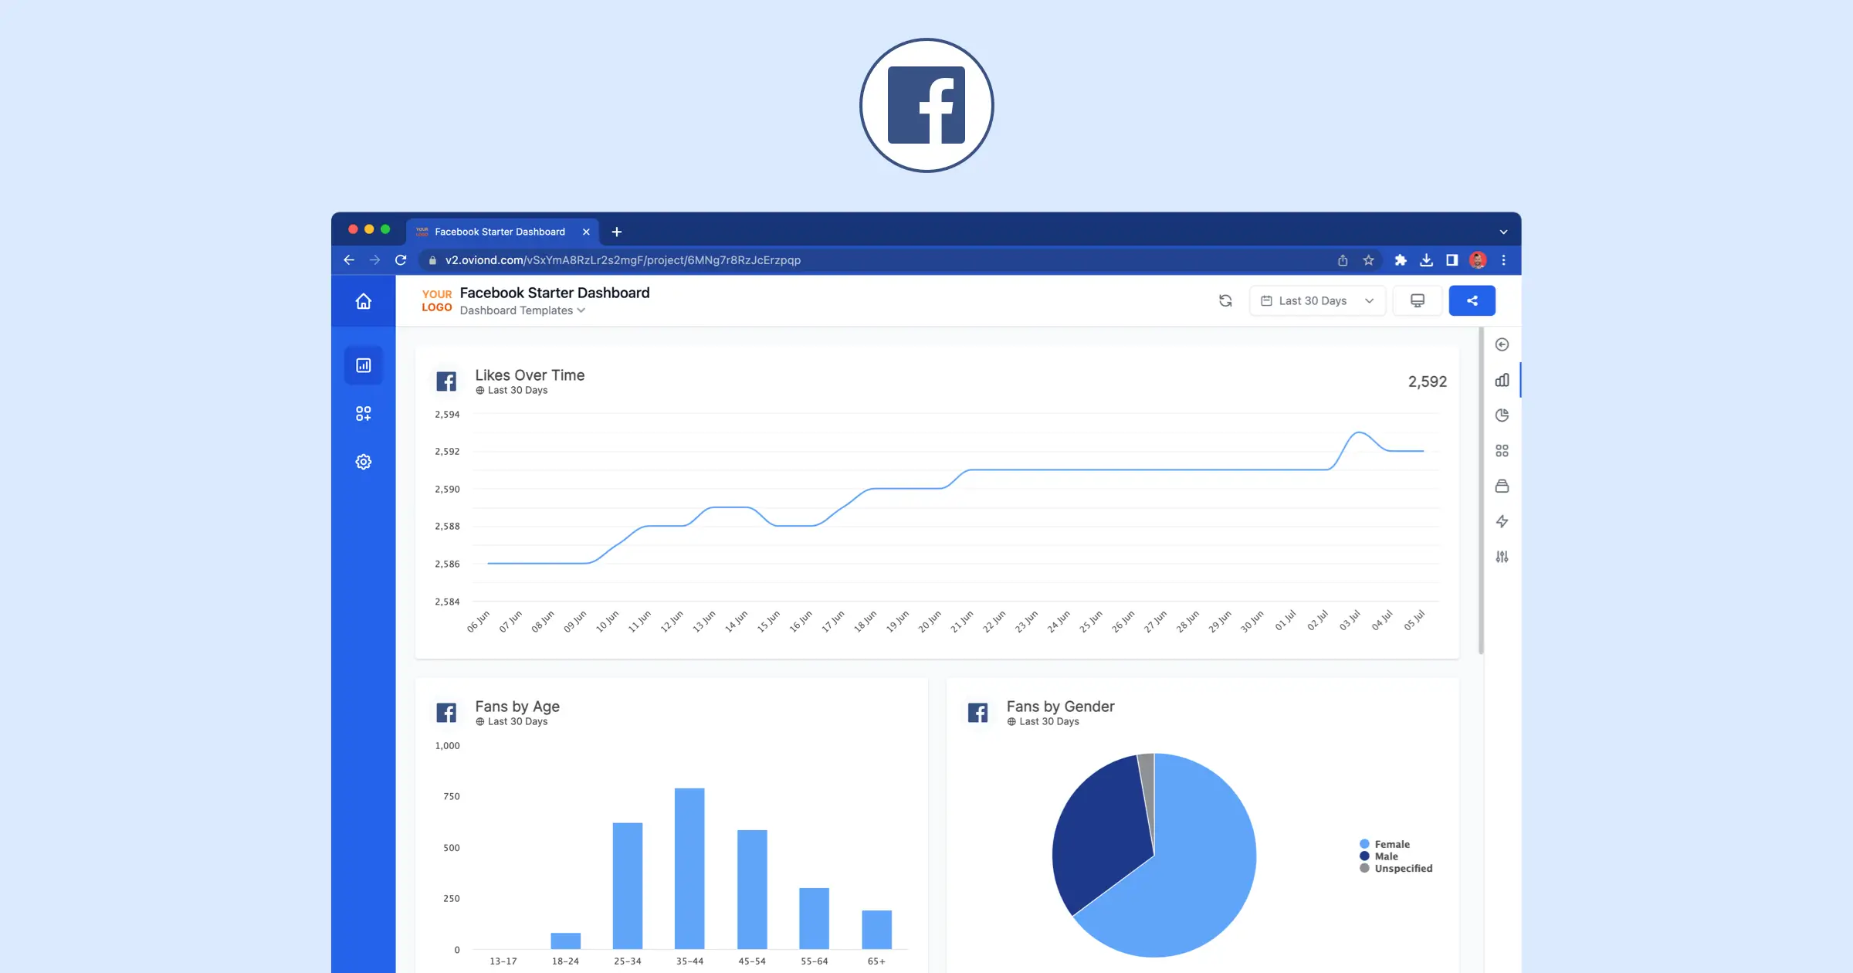
Task: Click the browser share page icon
Action: point(1343,260)
